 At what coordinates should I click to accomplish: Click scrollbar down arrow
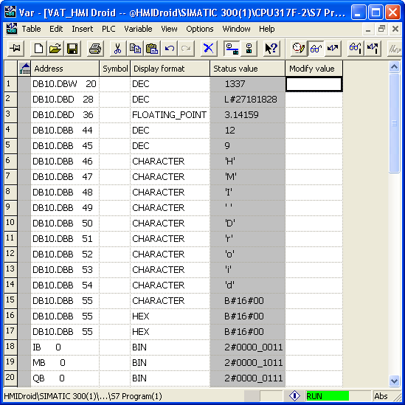coord(394,381)
